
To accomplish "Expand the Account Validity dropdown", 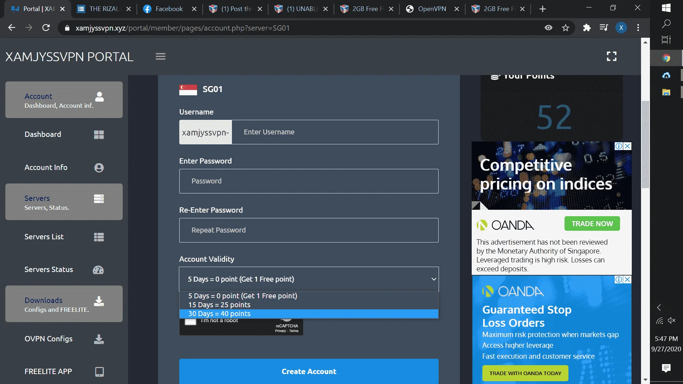I will coord(309,279).
